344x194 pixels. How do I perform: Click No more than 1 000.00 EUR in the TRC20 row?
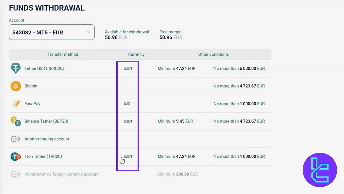tap(239, 157)
